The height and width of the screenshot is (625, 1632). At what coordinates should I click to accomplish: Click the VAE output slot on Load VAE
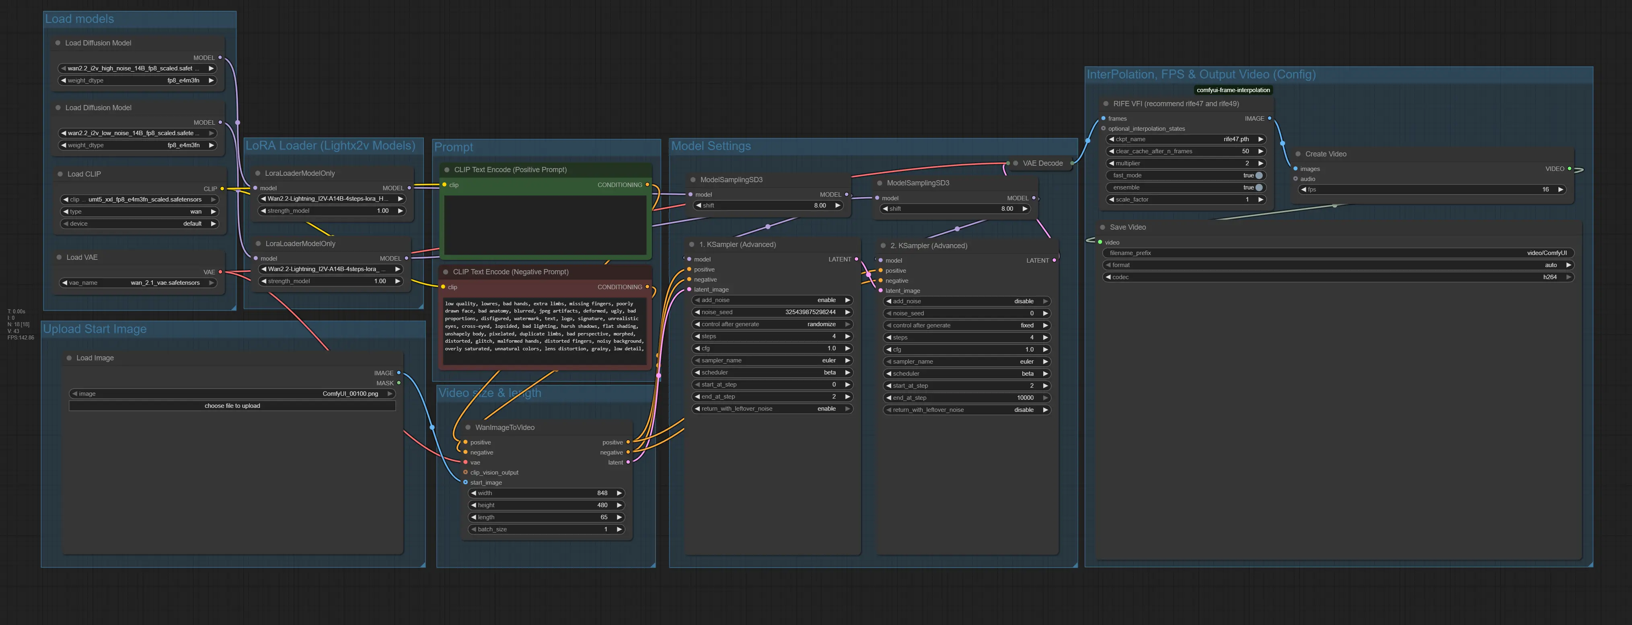click(x=220, y=272)
